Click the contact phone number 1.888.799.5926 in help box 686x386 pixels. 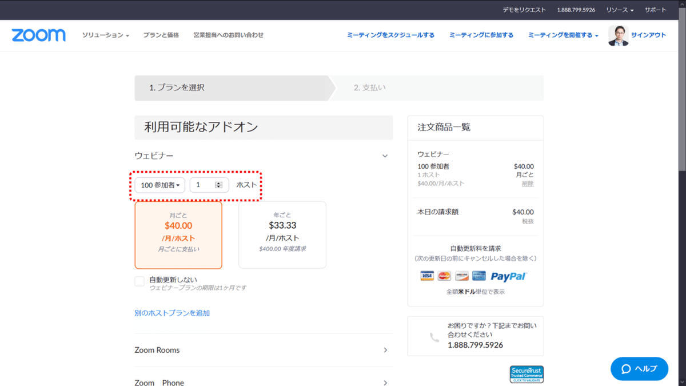476,345
